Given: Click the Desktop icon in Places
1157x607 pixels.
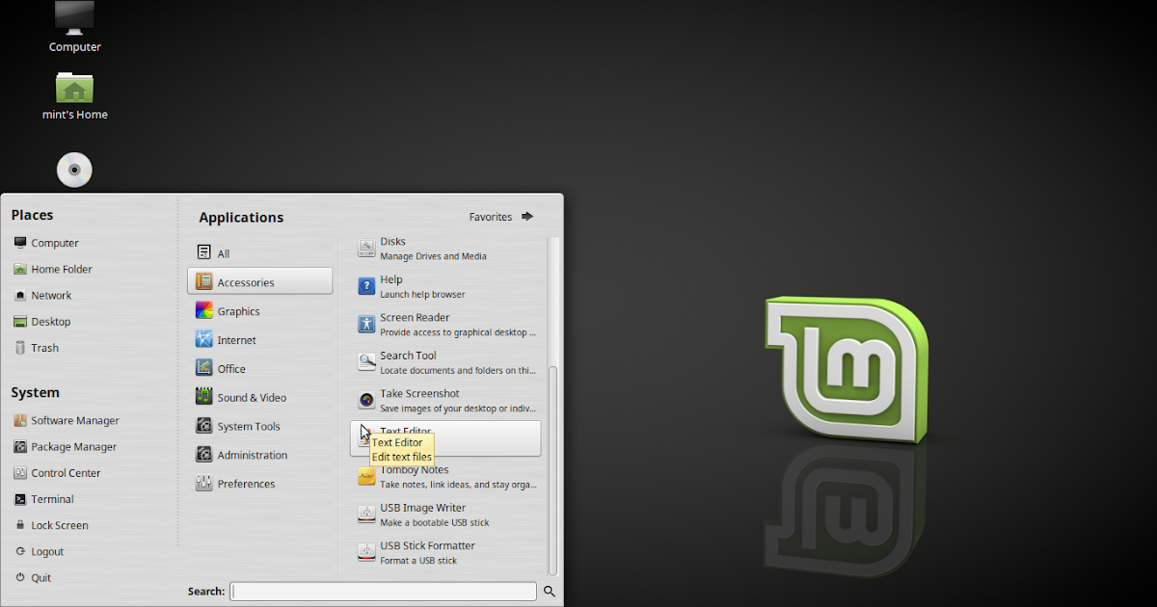Looking at the screenshot, I should (20, 321).
